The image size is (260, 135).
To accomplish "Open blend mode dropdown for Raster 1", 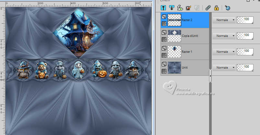I will [224, 52].
